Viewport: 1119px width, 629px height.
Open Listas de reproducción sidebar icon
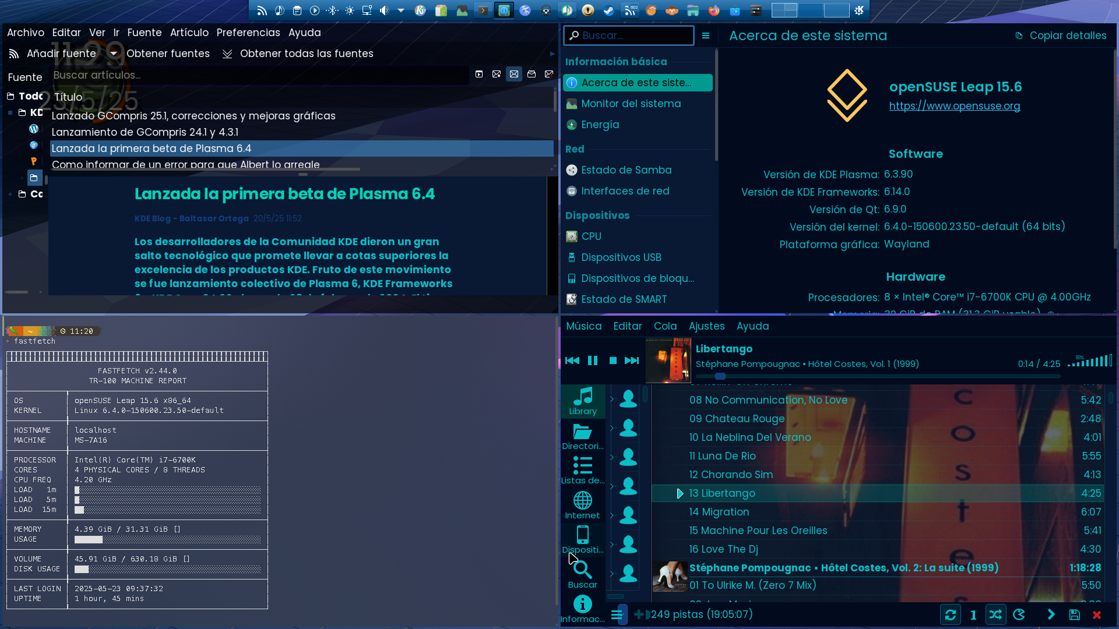[x=583, y=471]
